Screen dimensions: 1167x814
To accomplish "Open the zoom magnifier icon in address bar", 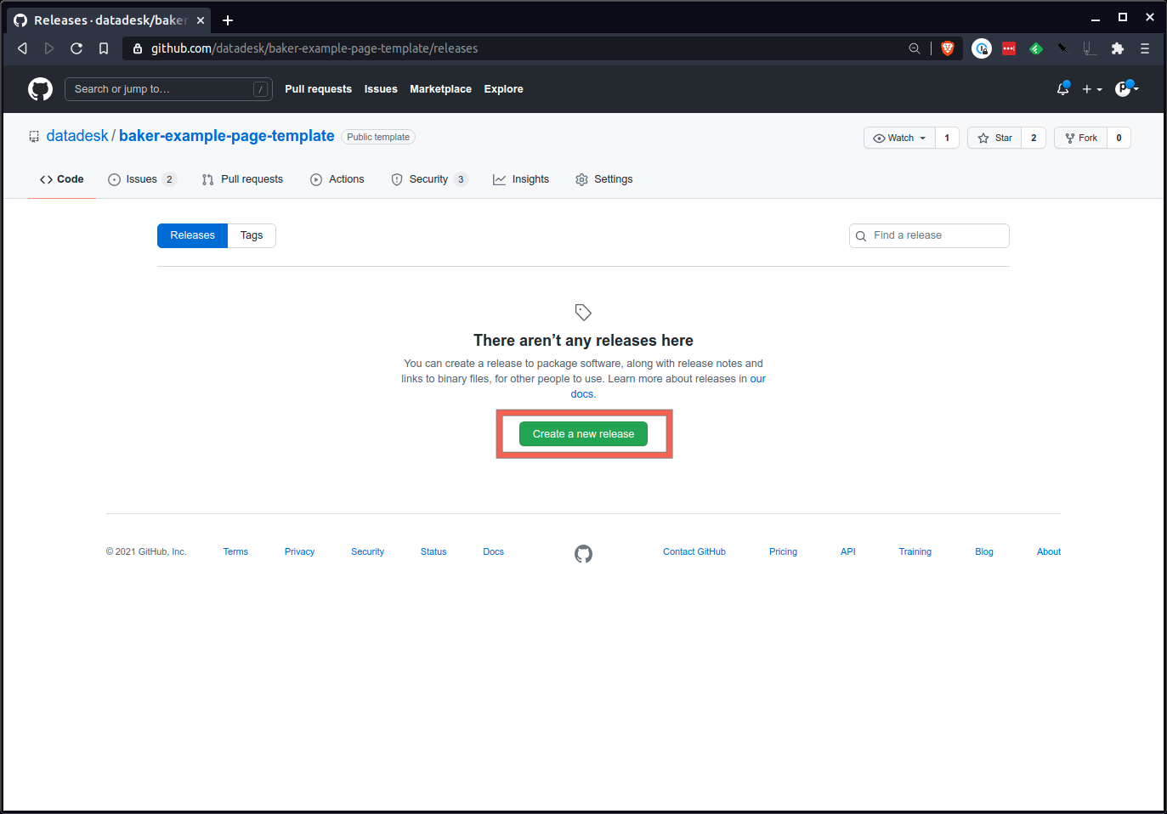I will (915, 48).
